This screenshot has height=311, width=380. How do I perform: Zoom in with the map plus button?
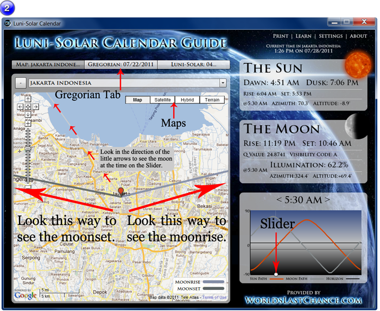(x=28, y=124)
